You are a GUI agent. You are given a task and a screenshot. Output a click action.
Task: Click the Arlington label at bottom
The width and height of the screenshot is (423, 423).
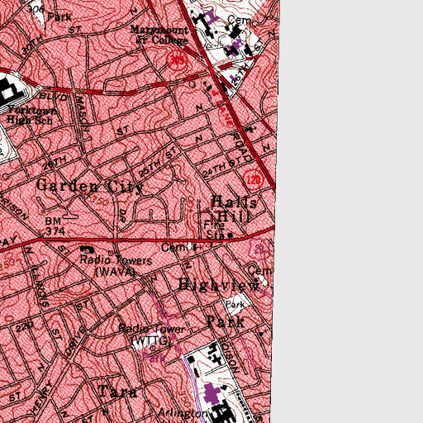click(183, 413)
